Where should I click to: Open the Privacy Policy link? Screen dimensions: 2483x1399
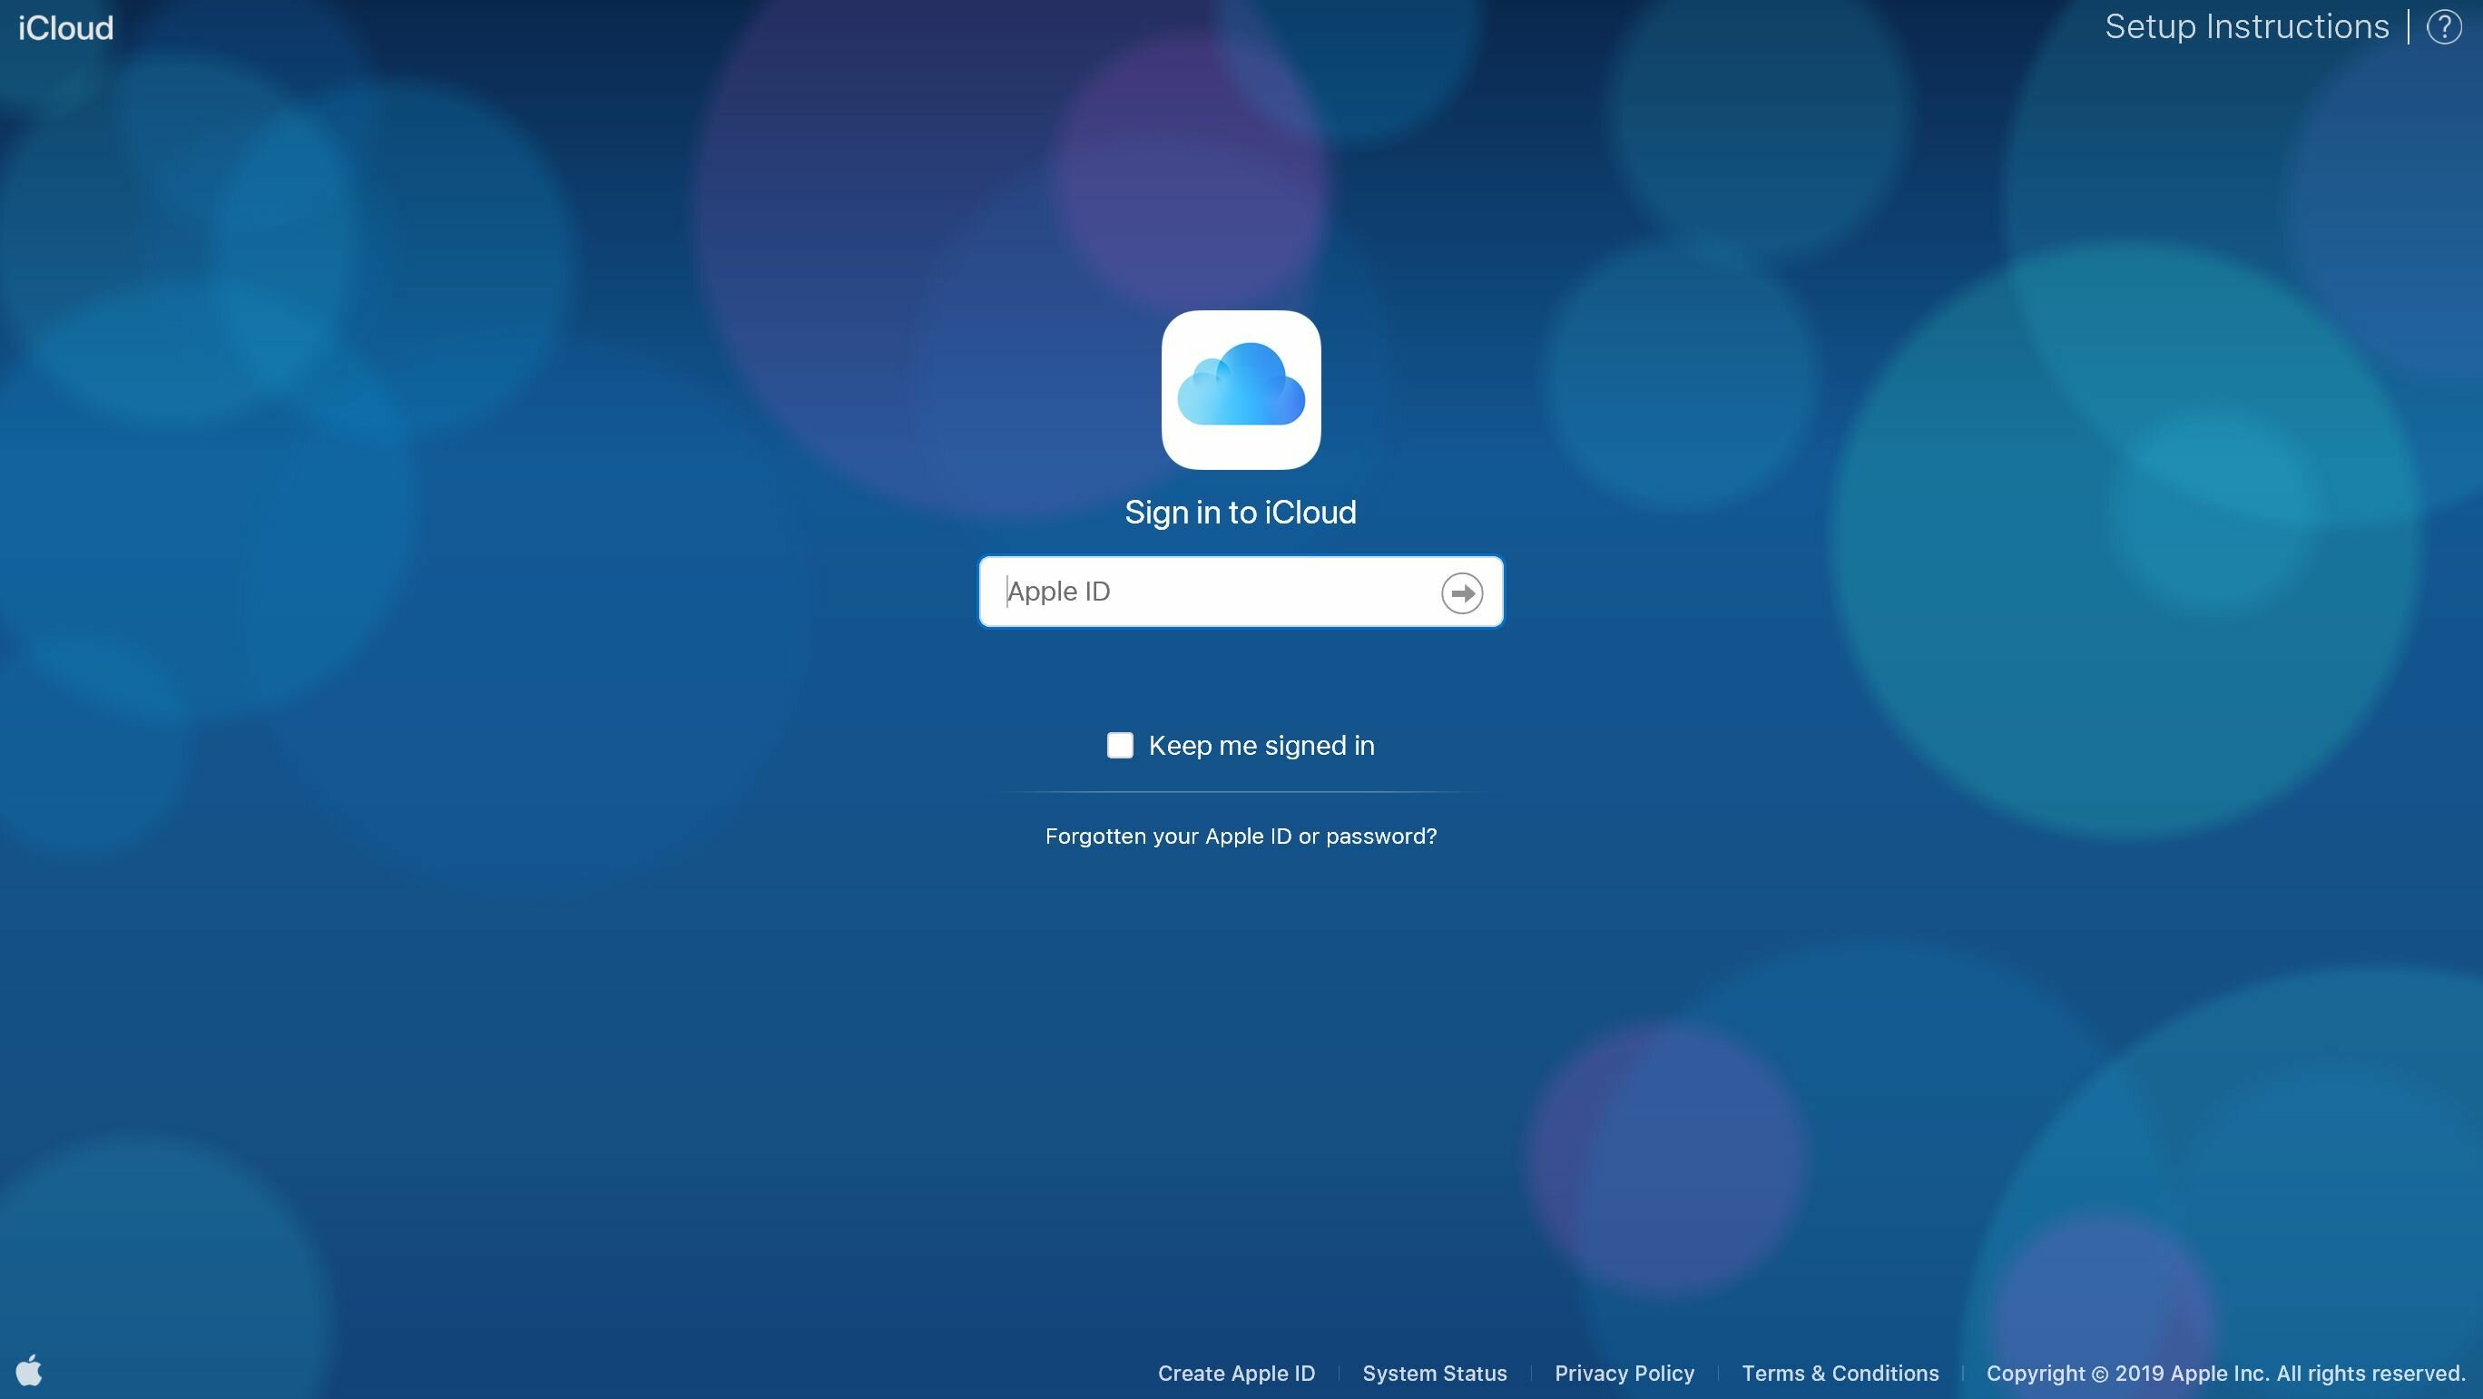[1624, 1373]
